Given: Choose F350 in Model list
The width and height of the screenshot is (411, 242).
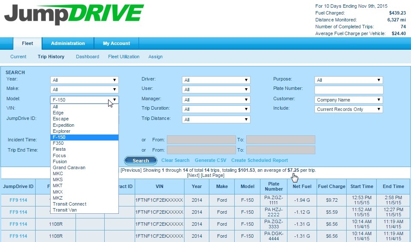Looking at the screenshot, I should [85, 143].
